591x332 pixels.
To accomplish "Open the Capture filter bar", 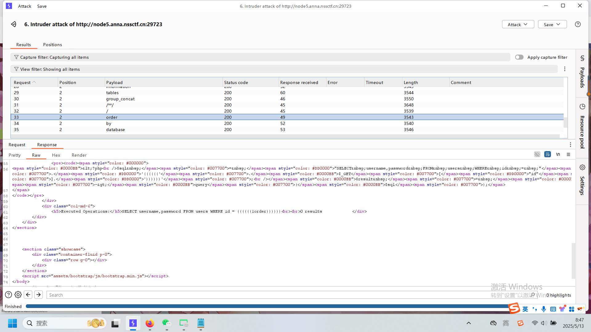I will [260, 57].
